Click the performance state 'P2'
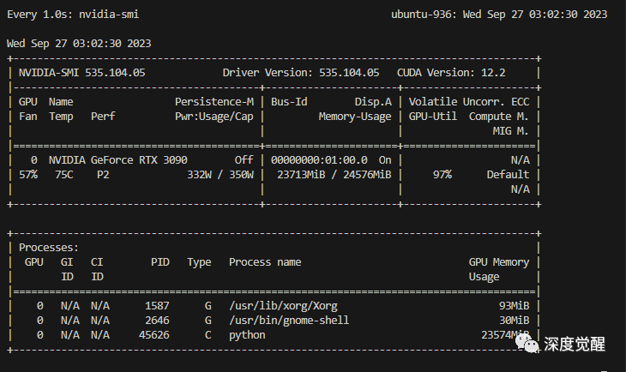 103,175
